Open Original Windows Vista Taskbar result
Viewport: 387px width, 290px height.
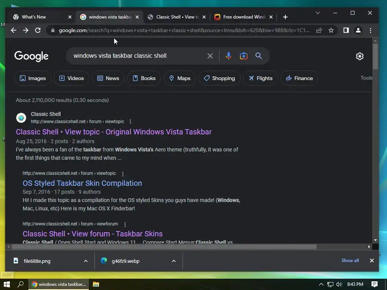[x=113, y=132]
